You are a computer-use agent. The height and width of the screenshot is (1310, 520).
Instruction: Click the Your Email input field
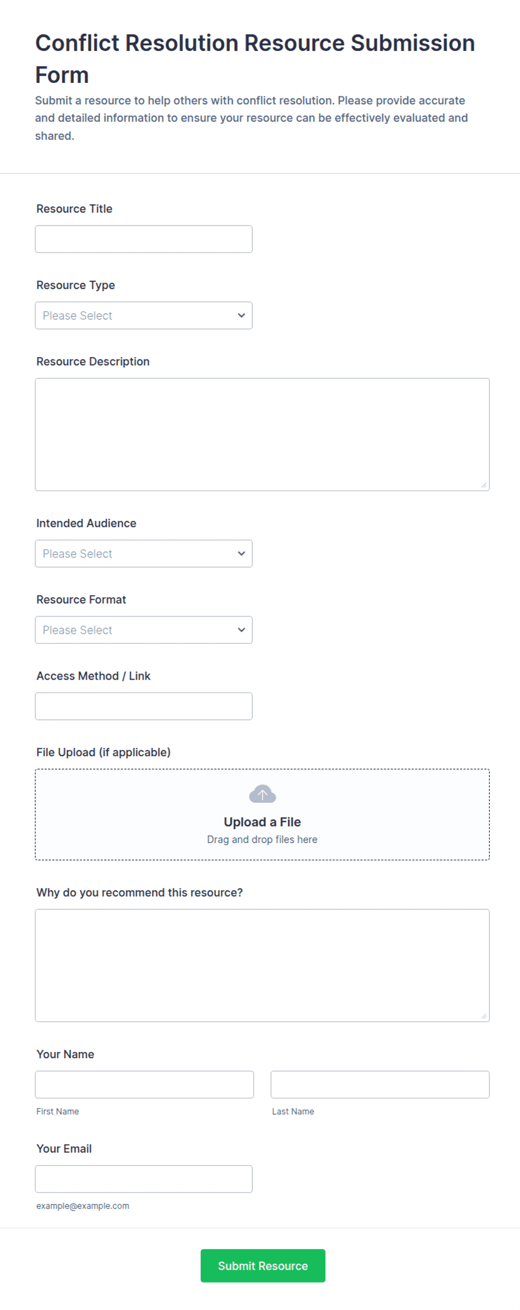click(144, 1179)
